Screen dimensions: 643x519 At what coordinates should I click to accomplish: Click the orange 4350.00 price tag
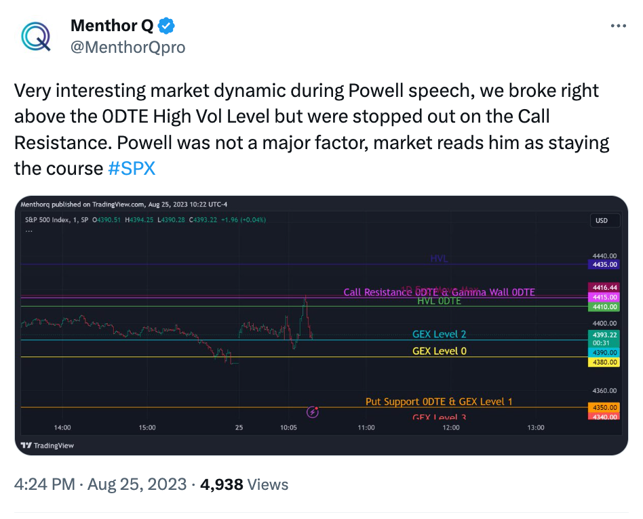click(604, 408)
